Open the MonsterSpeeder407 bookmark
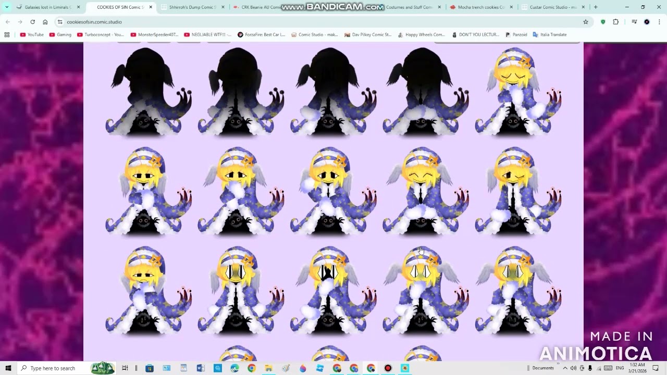667x375 pixels. [155, 34]
